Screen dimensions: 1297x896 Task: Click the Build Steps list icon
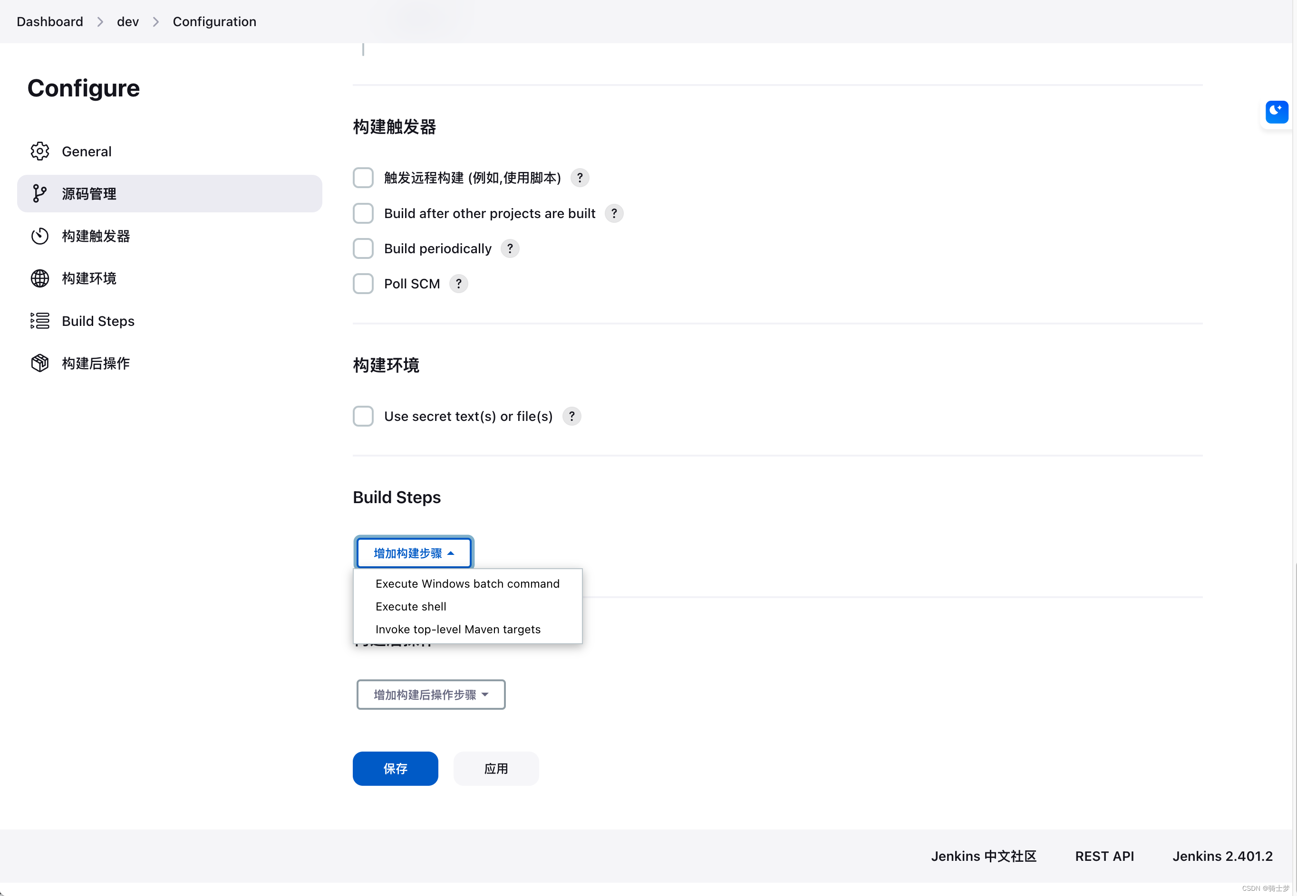(x=40, y=321)
